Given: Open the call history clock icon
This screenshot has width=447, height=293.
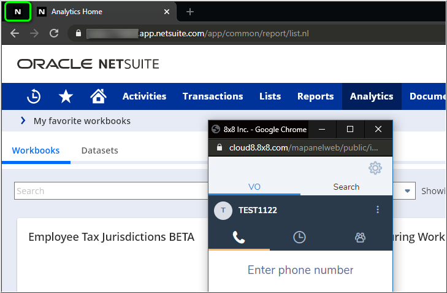Looking at the screenshot, I should 299,237.
